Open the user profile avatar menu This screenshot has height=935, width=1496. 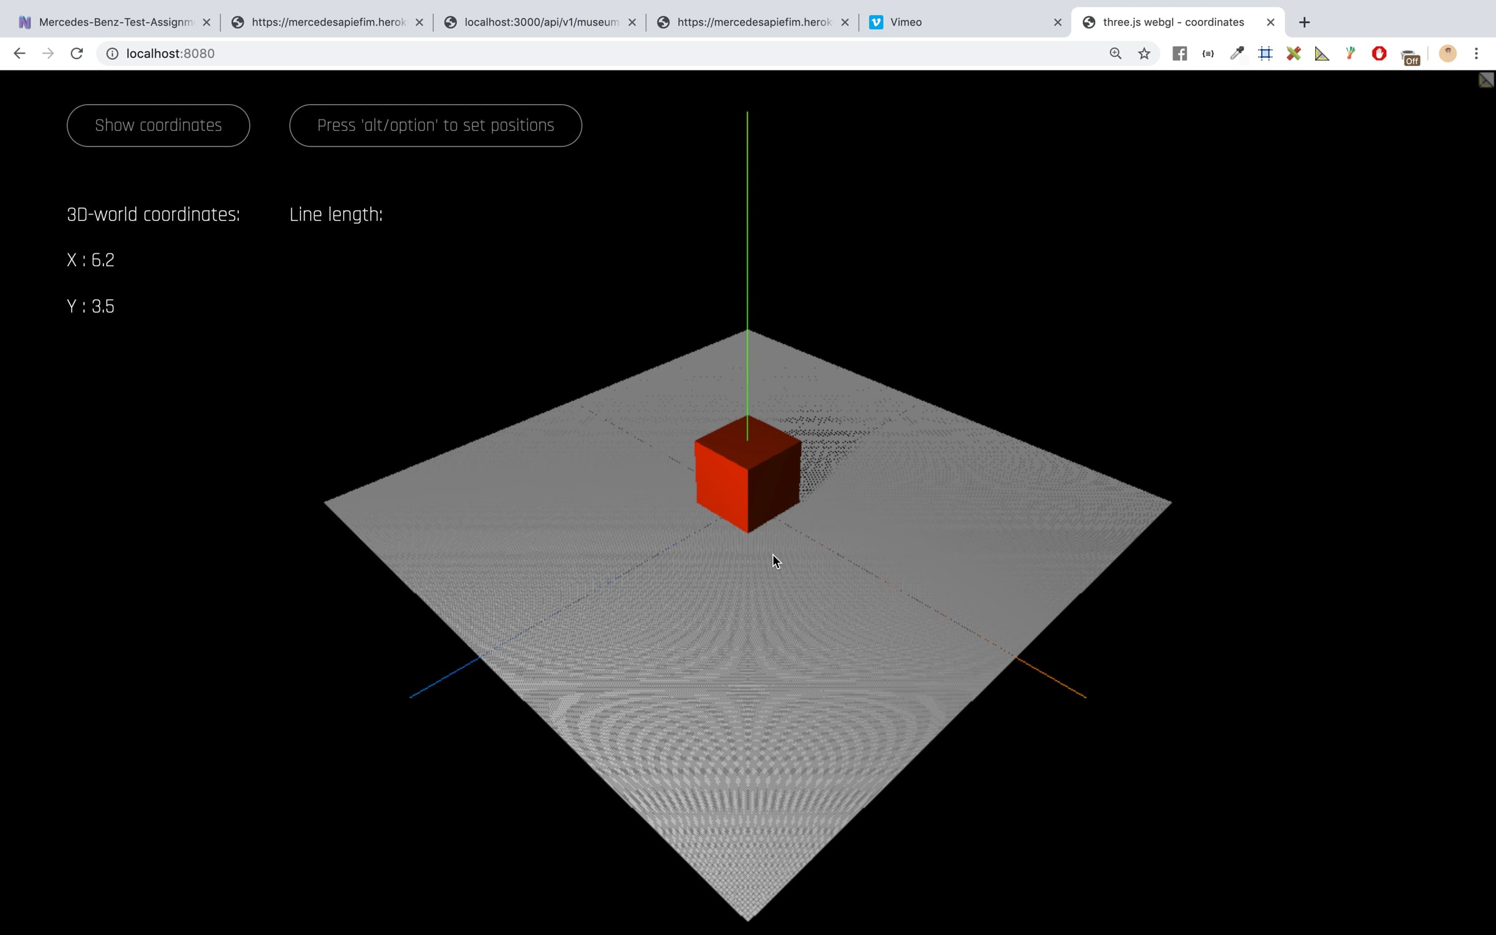click(1447, 54)
